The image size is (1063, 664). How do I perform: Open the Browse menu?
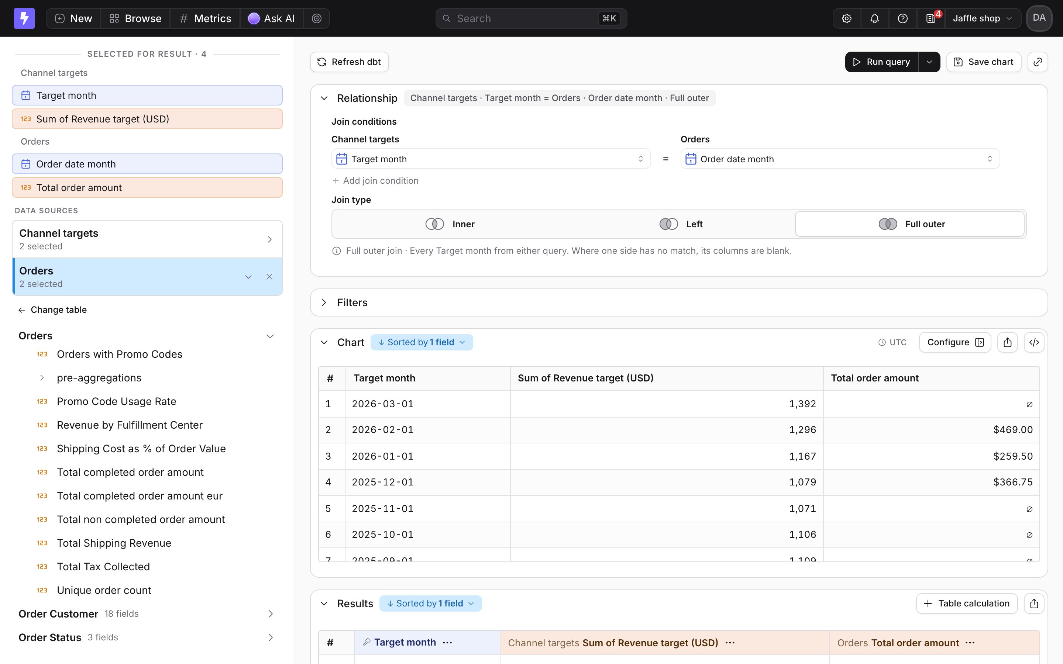click(135, 18)
